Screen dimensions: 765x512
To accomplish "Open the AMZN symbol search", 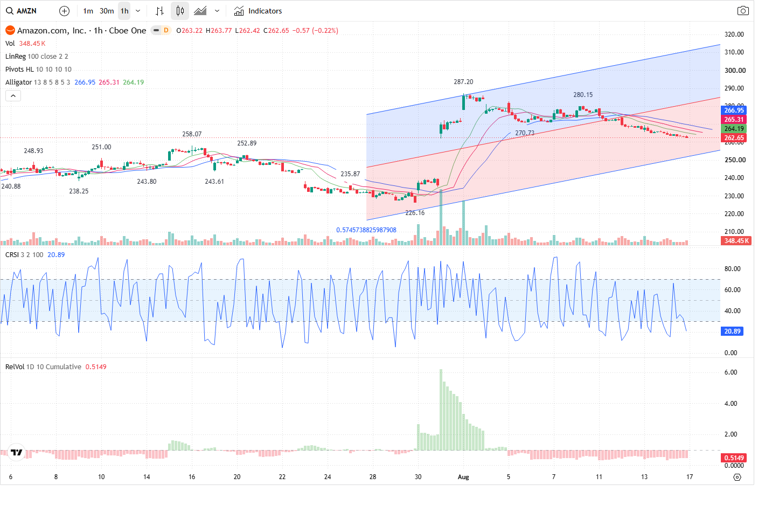I will 22,11.
